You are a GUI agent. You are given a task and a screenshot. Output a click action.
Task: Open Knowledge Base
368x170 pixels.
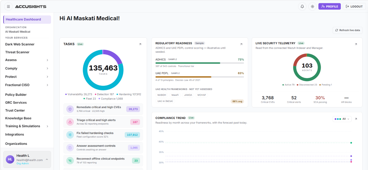click(x=18, y=118)
